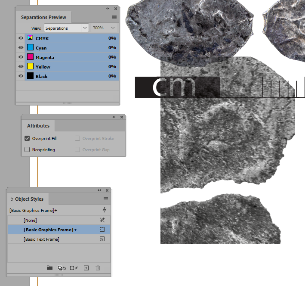Open the View Separations dropdown
This screenshot has height=286, width=305.
coord(85,28)
